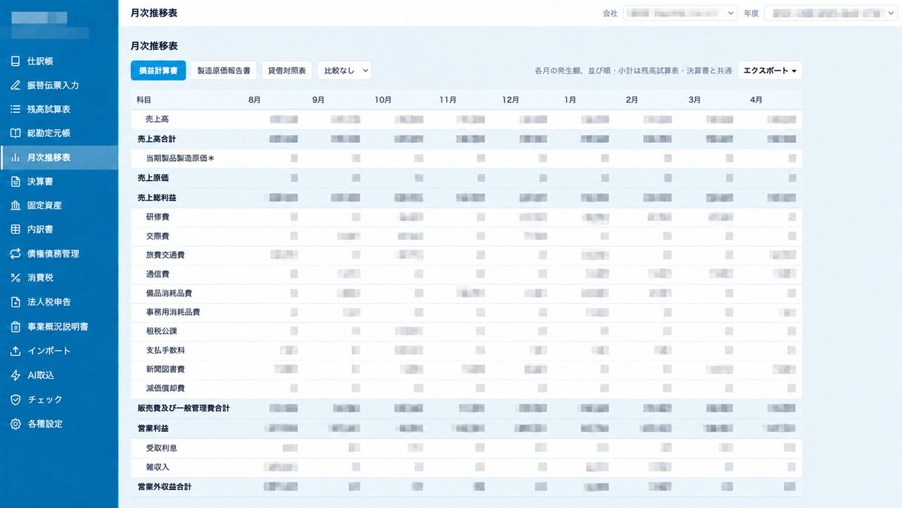Click the 営業利益 row label
Viewport: 902px width, 508px height.
pyautogui.click(x=153, y=429)
